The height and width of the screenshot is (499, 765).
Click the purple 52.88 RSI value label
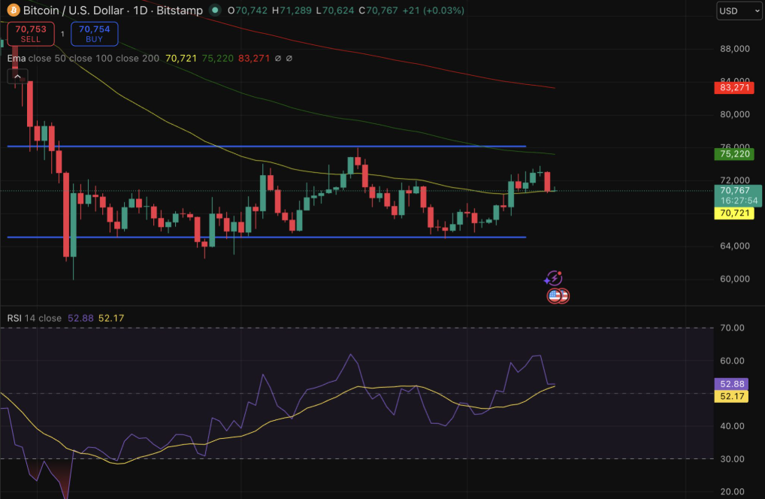tap(732, 384)
